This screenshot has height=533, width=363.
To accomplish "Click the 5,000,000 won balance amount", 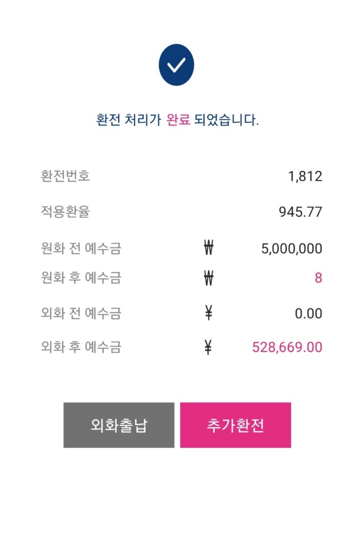I will pos(291,248).
